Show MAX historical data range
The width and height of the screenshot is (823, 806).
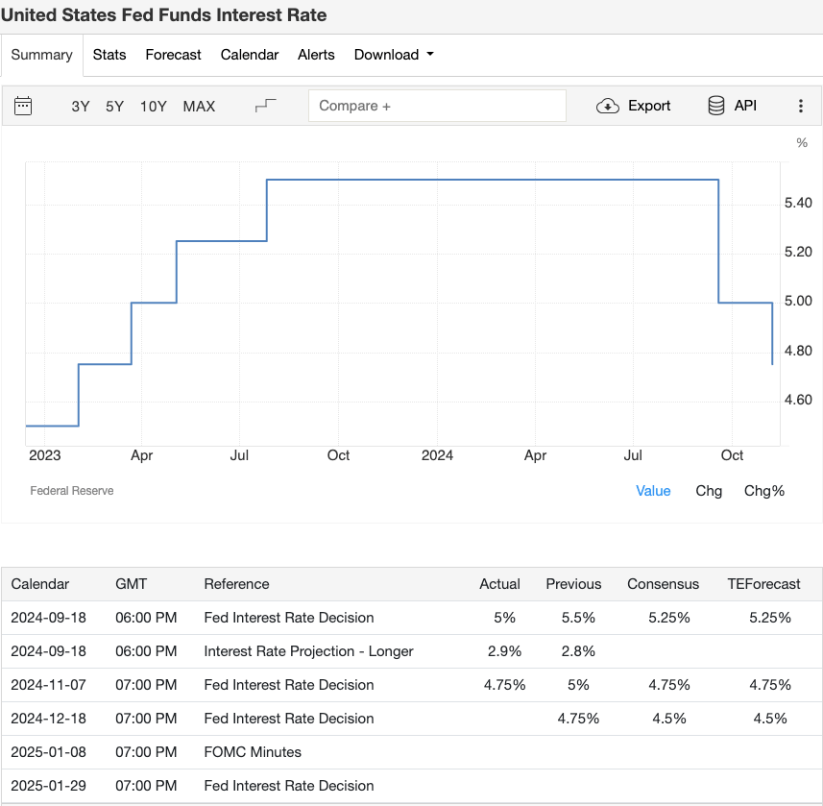199,107
